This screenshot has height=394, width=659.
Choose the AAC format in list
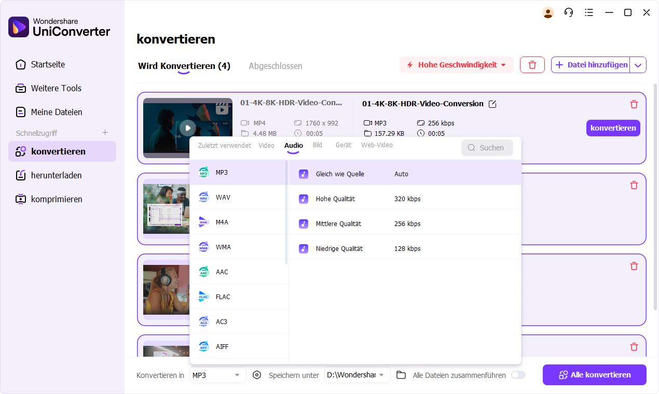point(238,272)
